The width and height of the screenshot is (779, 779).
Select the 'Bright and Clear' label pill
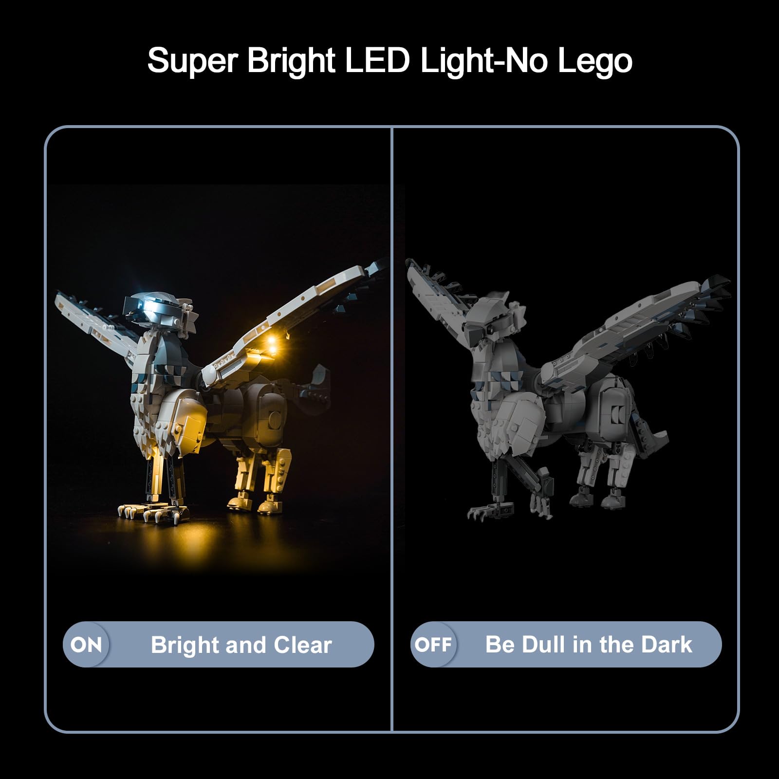tap(219, 645)
